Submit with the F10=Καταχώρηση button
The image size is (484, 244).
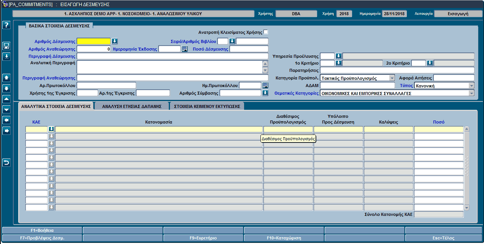click(284, 238)
